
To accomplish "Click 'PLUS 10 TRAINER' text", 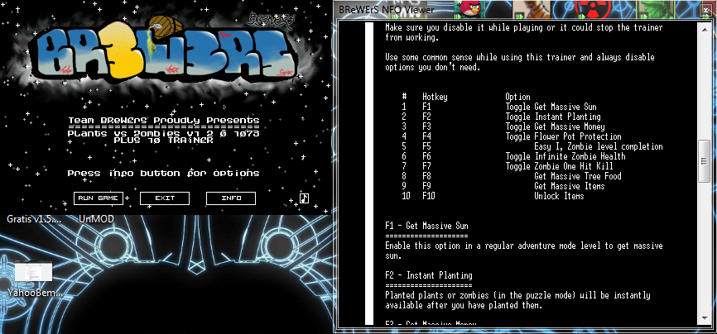I will click(163, 141).
